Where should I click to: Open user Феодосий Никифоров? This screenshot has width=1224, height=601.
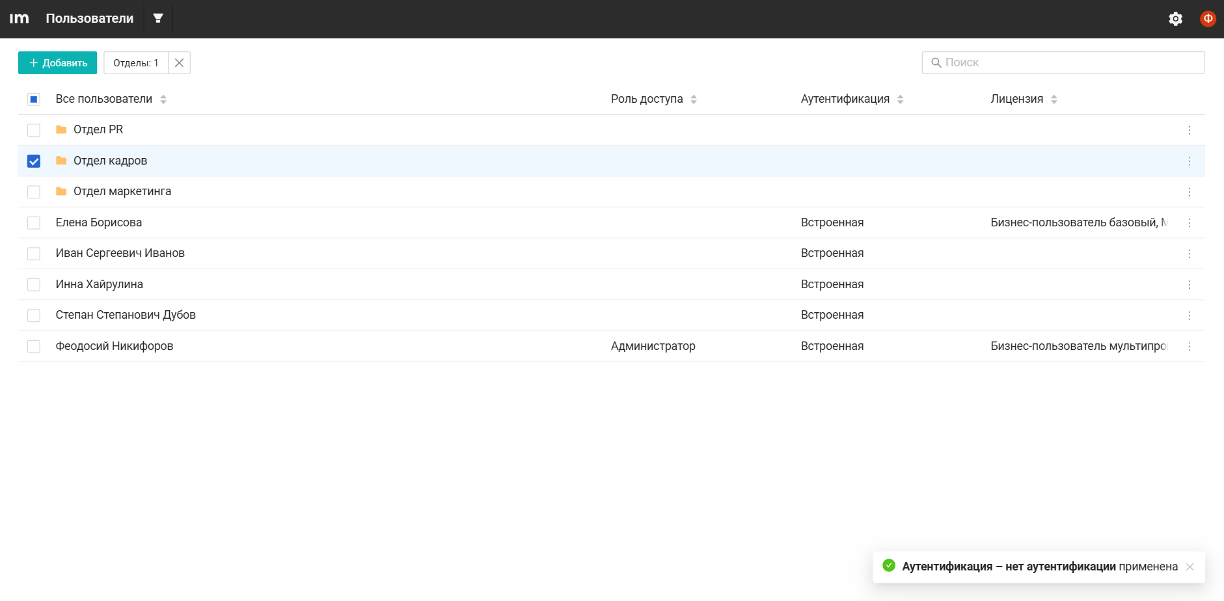pos(115,346)
